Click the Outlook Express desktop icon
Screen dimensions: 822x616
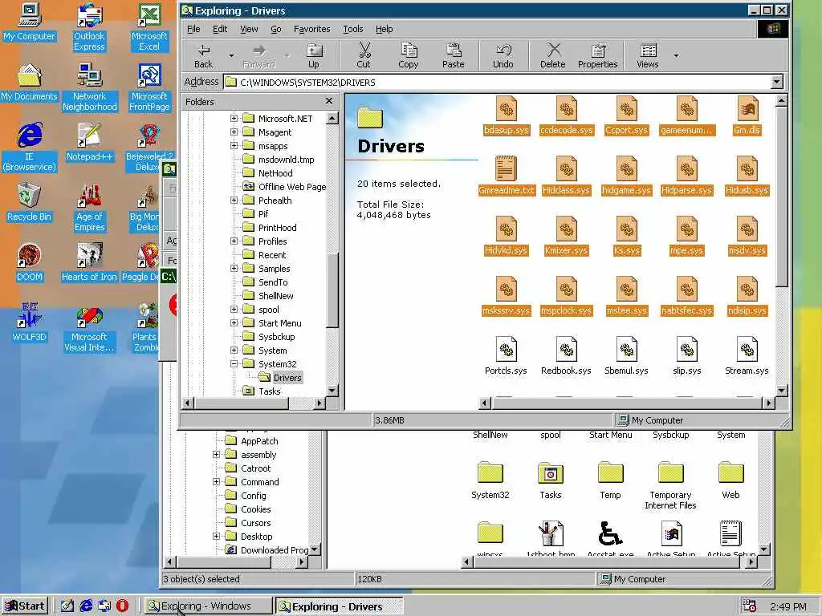89,27
